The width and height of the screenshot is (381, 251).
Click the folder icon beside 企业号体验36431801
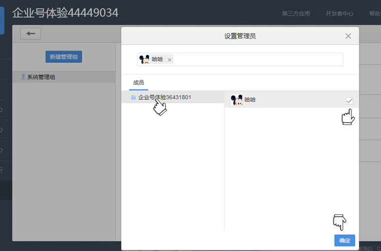pos(133,97)
